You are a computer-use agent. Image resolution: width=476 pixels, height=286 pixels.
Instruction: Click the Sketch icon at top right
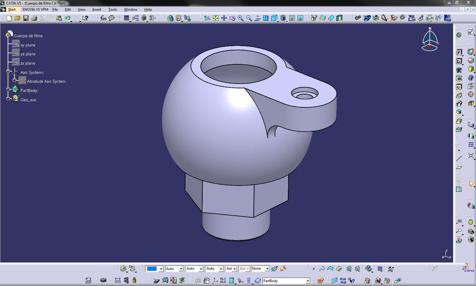(x=471, y=32)
